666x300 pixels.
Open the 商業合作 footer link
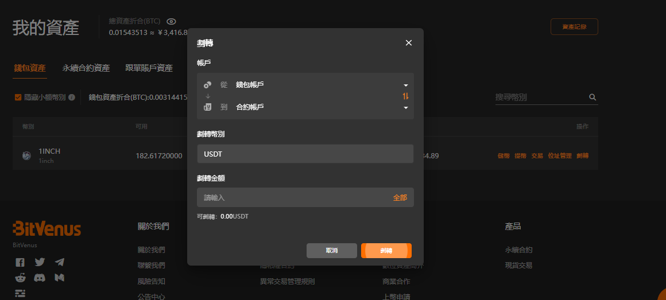396,281
